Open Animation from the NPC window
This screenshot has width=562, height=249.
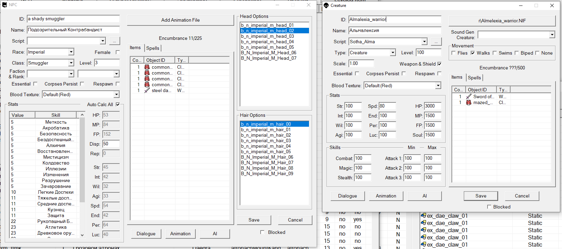(180, 234)
